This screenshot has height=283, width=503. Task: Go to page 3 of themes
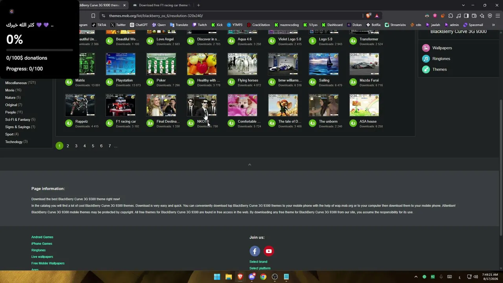(76, 146)
